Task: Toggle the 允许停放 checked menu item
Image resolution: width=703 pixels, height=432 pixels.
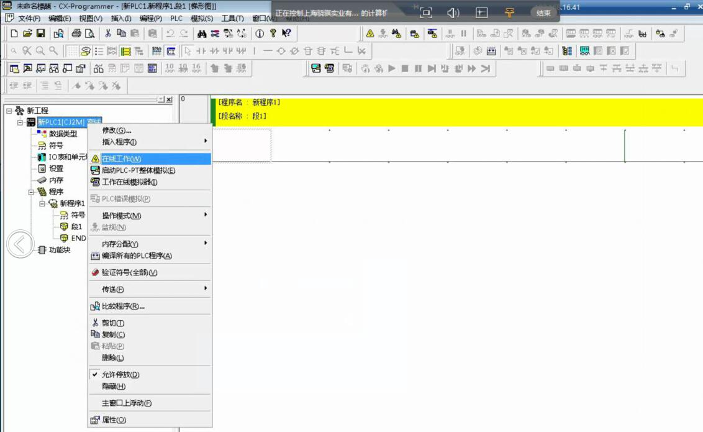Action: click(120, 375)
